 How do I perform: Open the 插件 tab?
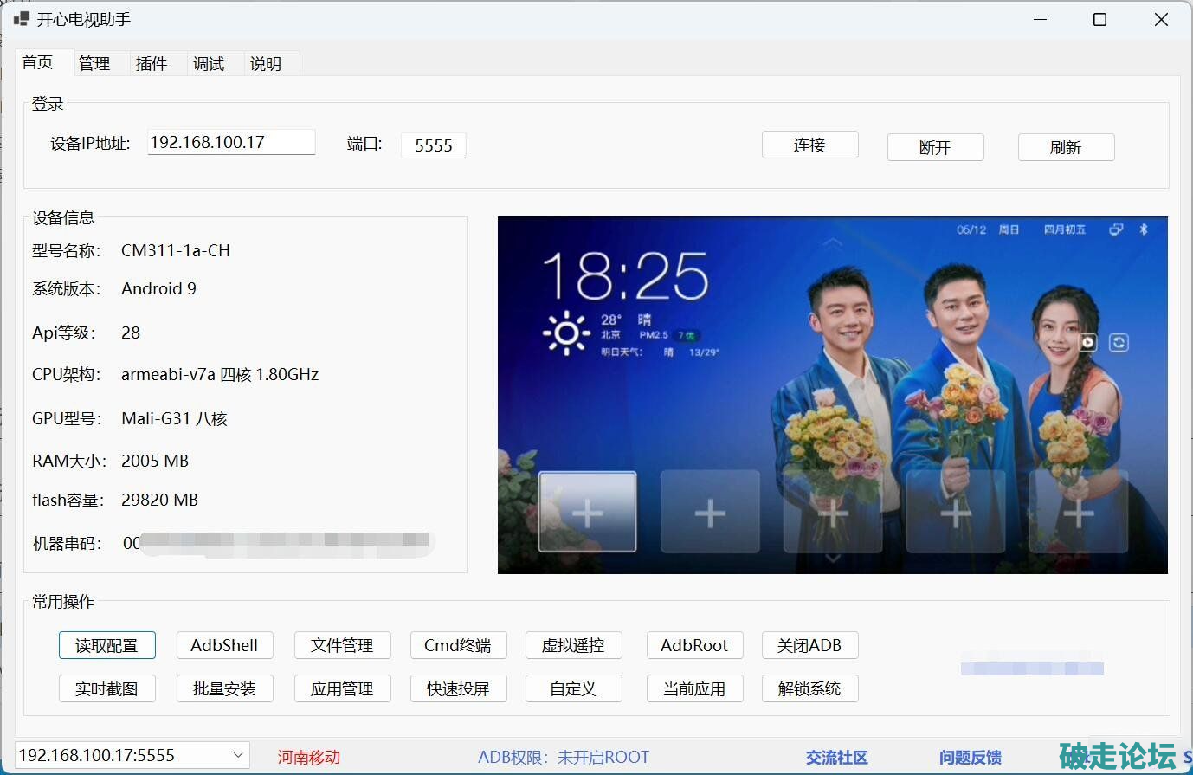click(152, 63)
